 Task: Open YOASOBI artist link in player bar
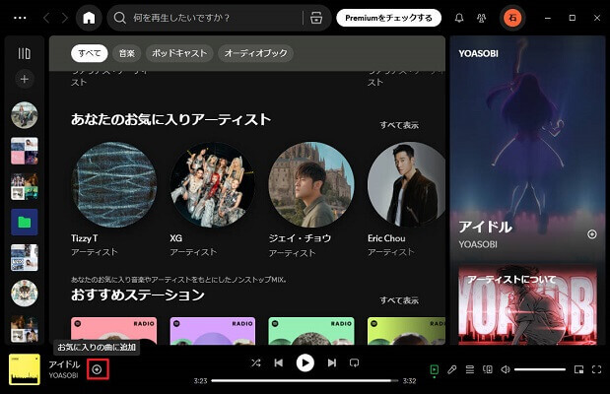coord(63,375)
